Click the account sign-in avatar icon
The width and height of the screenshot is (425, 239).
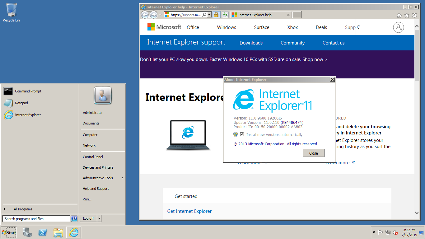tap(399, 27)
